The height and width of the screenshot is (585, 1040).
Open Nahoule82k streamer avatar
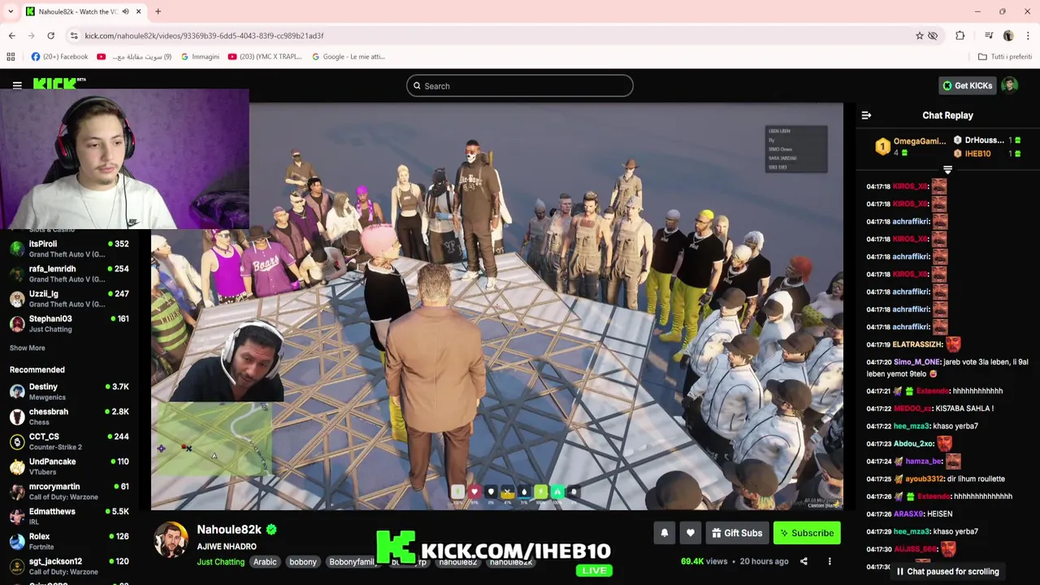pyautogui.click(x=171, y=540)
